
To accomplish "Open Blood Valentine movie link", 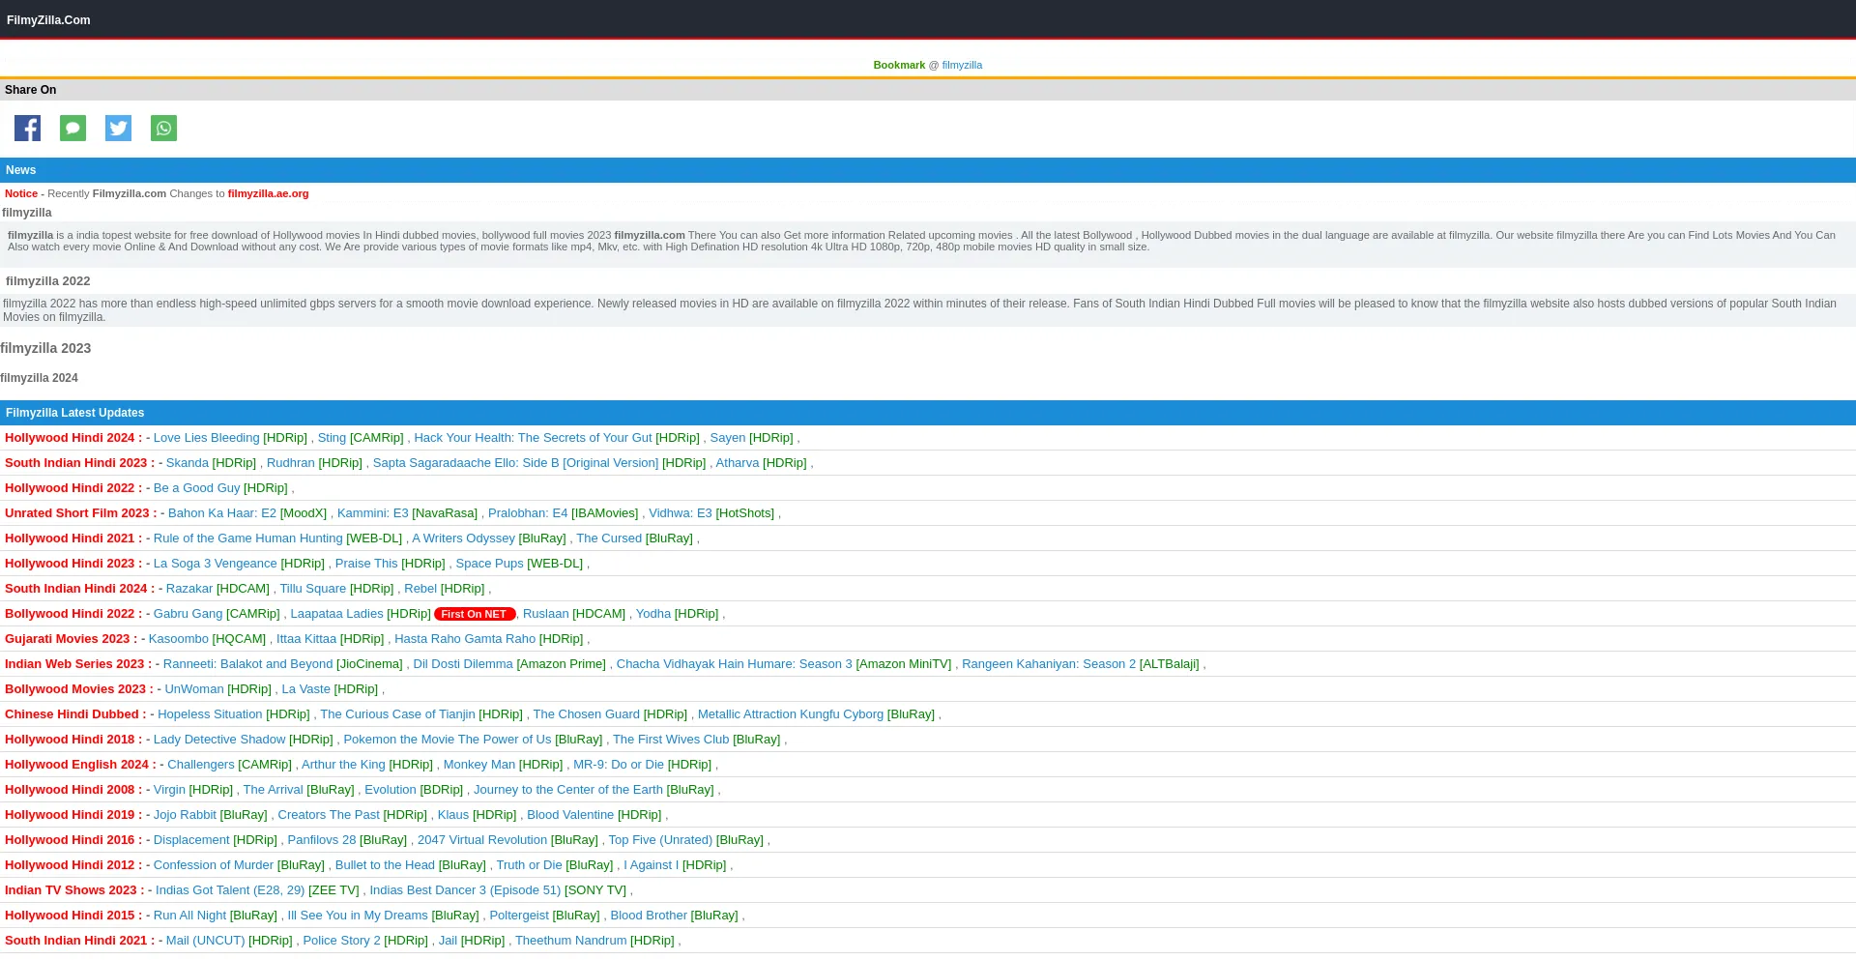I will tap(570, 815).
